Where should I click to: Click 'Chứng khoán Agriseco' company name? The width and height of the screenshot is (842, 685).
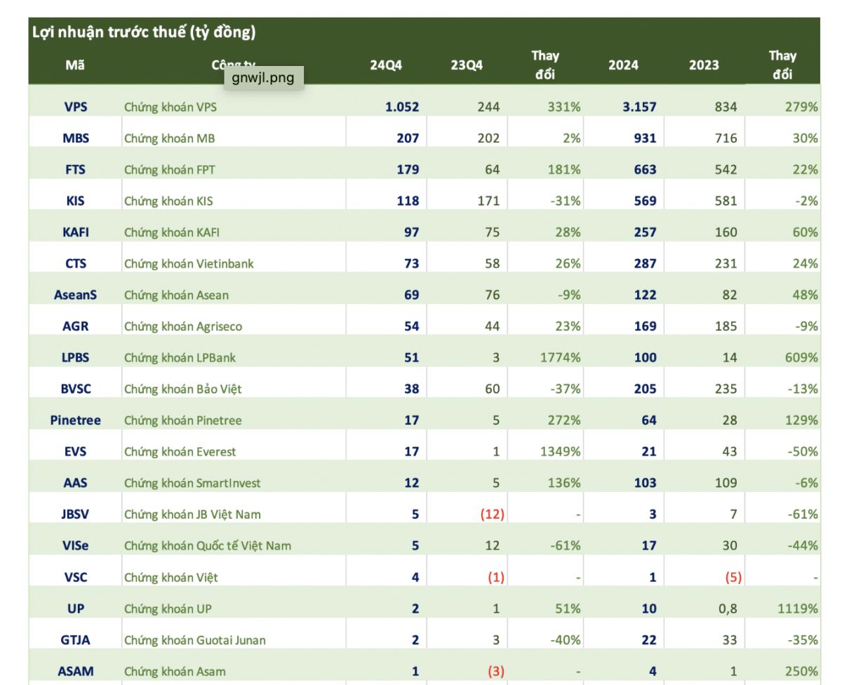coord(182,326)
